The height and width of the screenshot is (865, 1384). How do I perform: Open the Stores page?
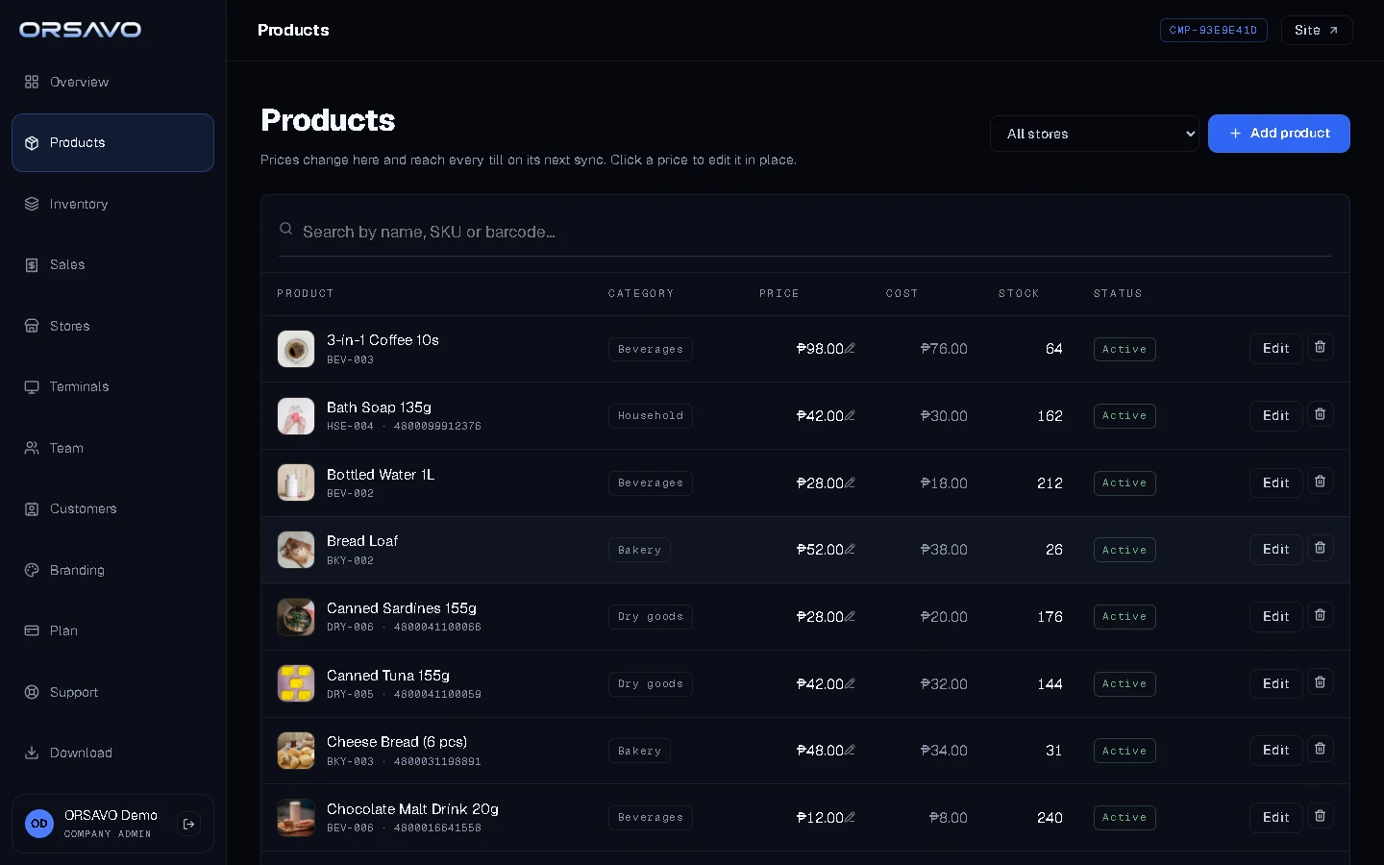coord(112,326)
